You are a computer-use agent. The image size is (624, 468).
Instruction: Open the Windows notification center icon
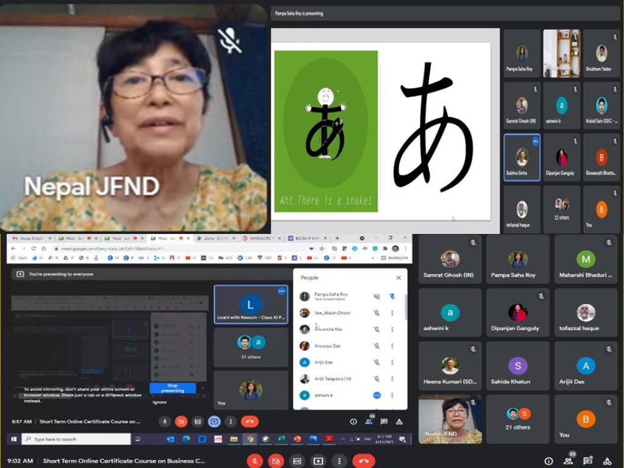[x=402, y=439]
